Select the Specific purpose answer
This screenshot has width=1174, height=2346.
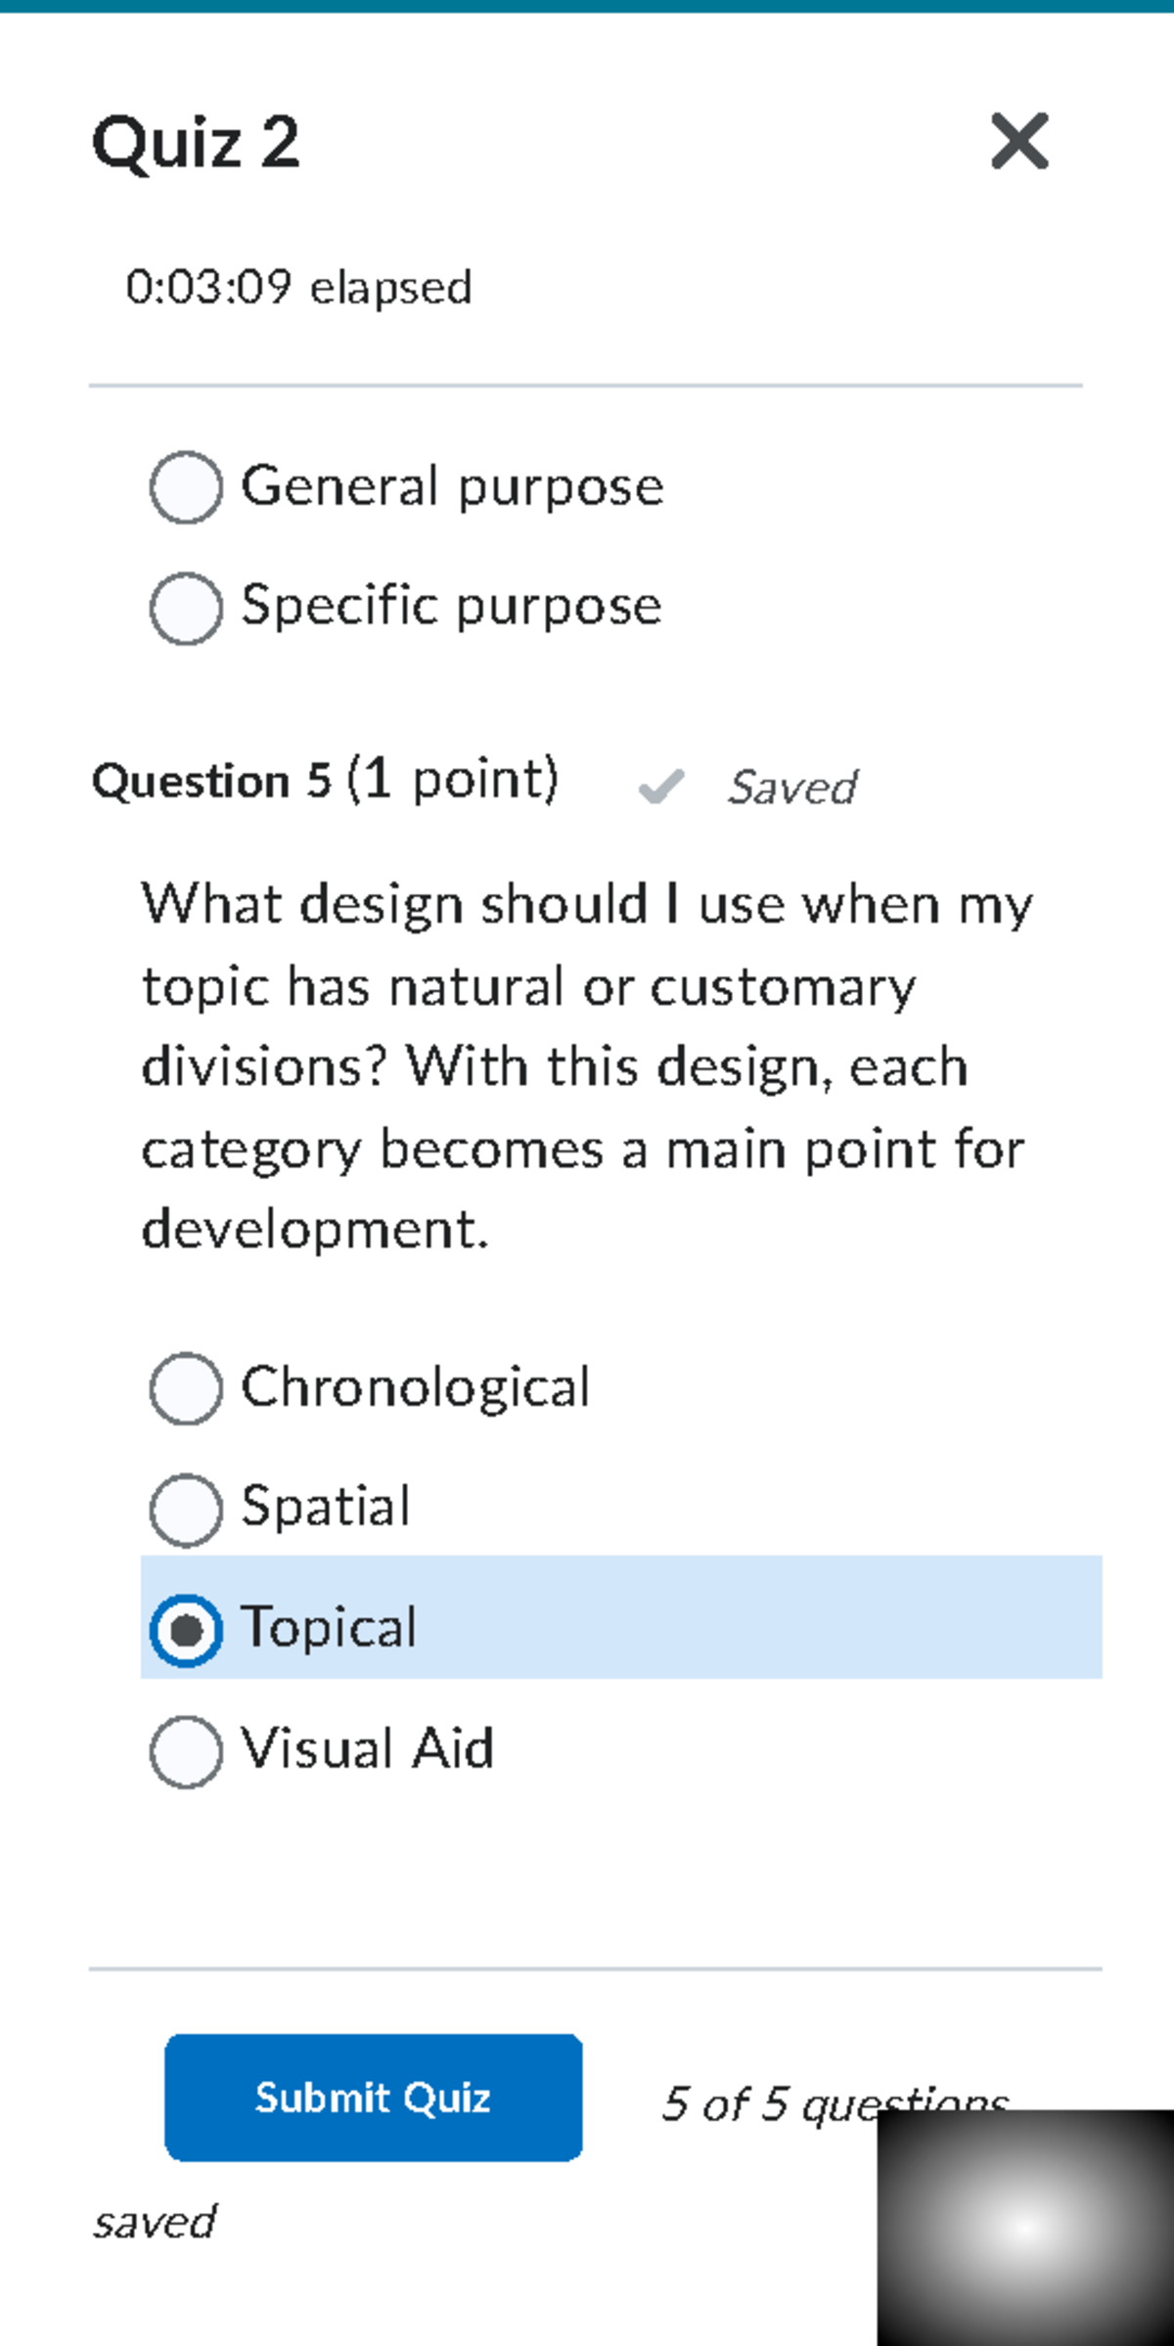click(x=187, y=607)
